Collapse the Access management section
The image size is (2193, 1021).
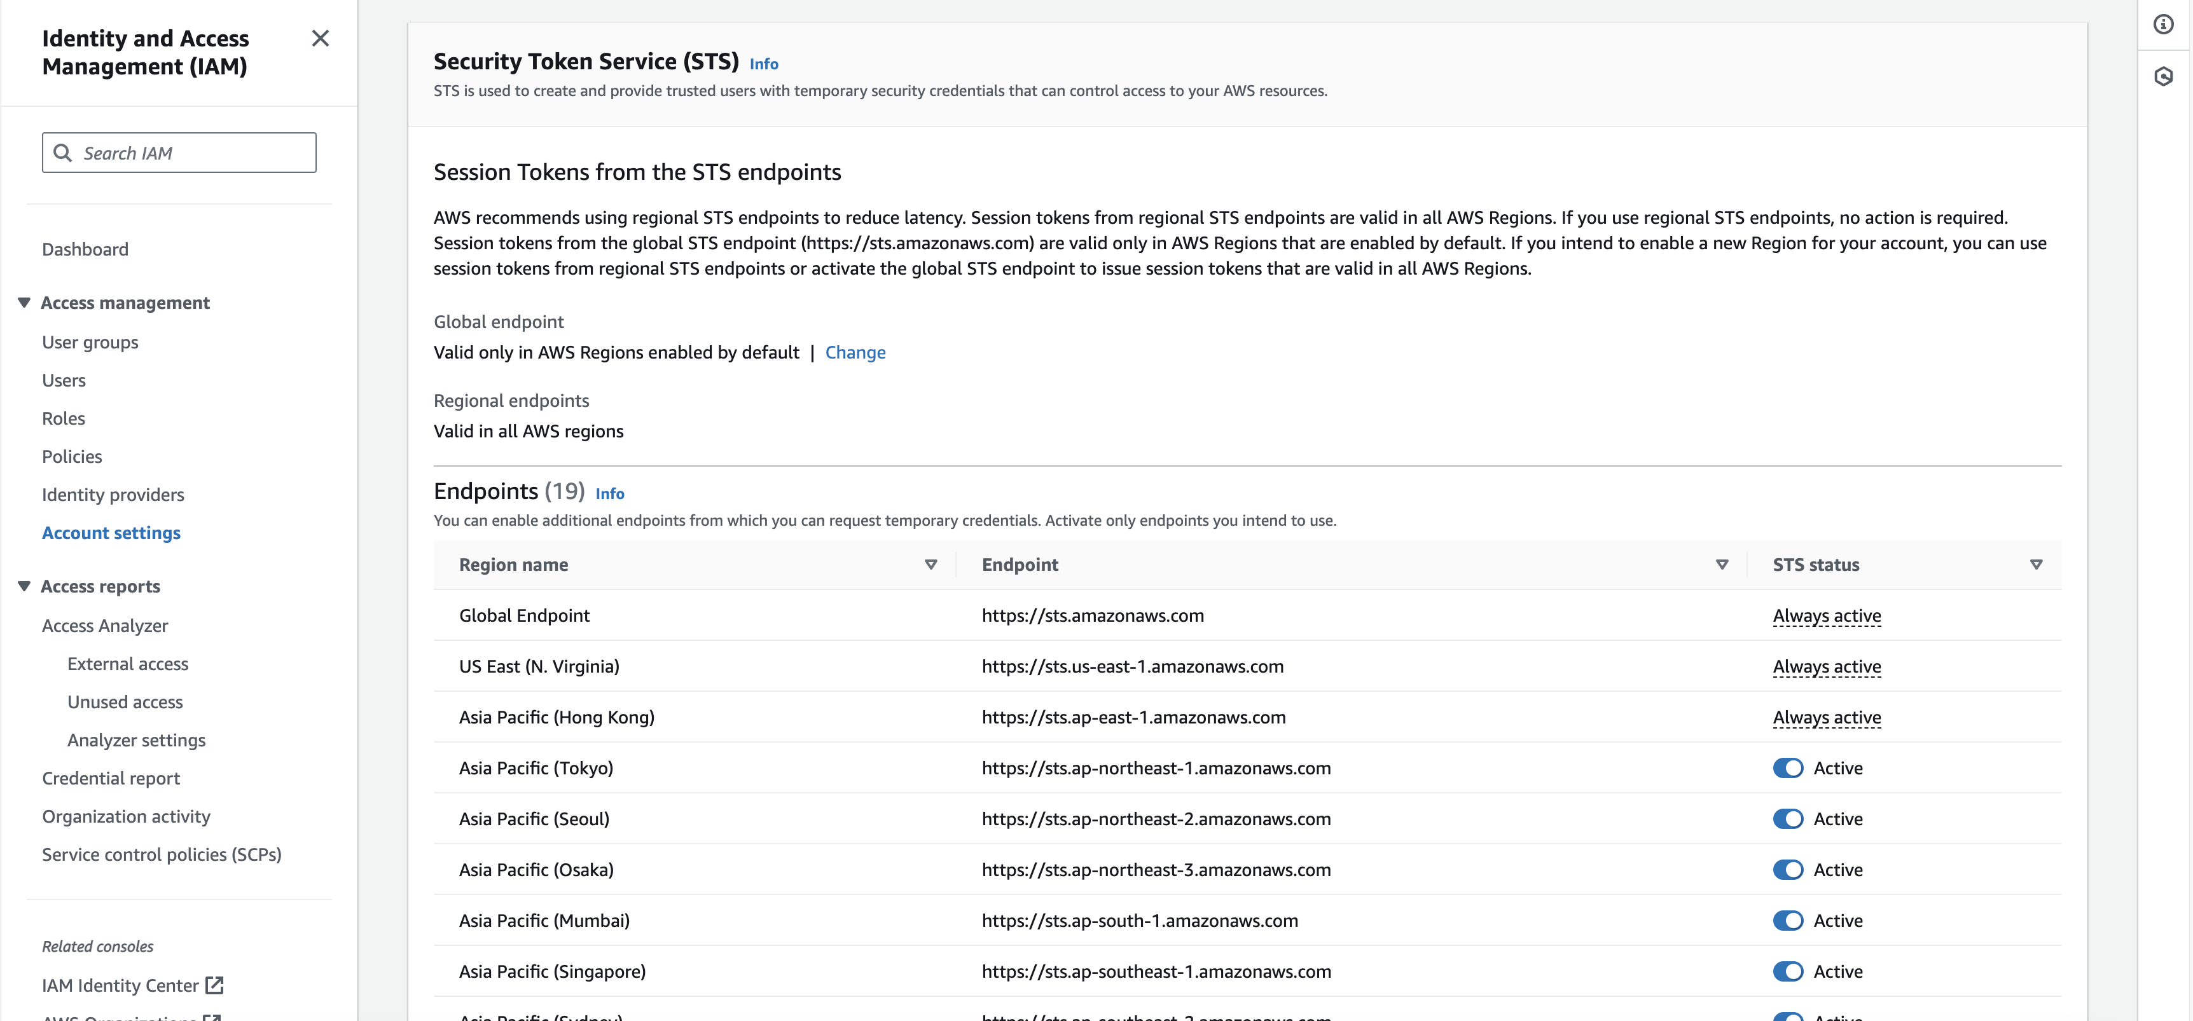pos(24,302)
